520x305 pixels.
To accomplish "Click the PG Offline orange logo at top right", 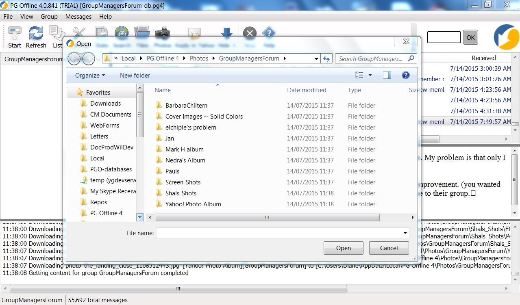I will [506, 37].
